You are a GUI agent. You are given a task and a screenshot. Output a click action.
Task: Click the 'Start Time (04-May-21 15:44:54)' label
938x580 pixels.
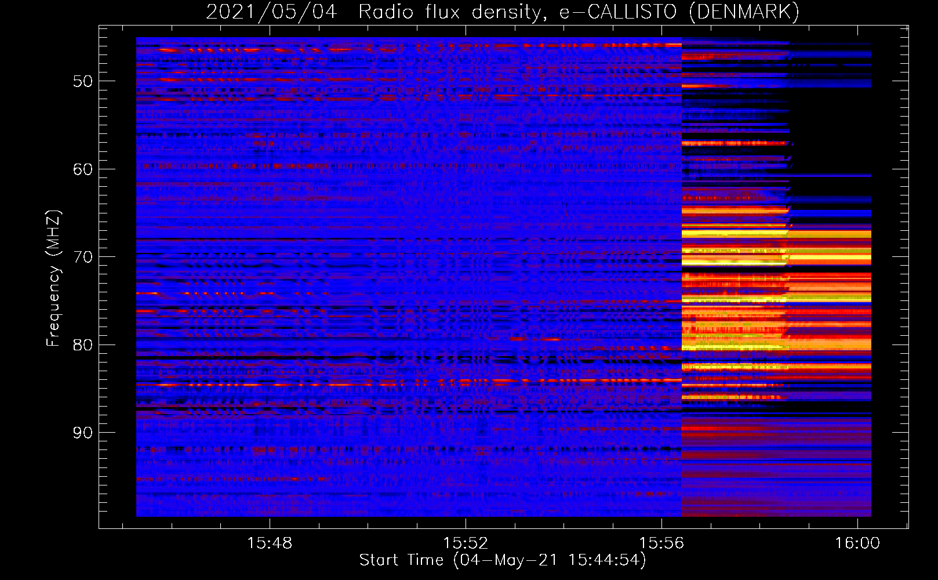point(503,560)
